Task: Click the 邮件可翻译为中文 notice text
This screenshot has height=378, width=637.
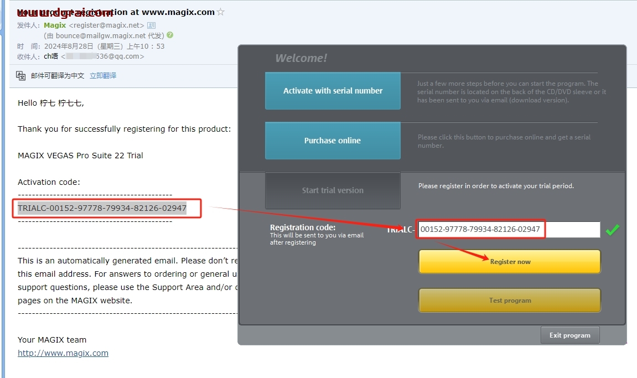Action: pyautogui.click(x=58, y=76)
